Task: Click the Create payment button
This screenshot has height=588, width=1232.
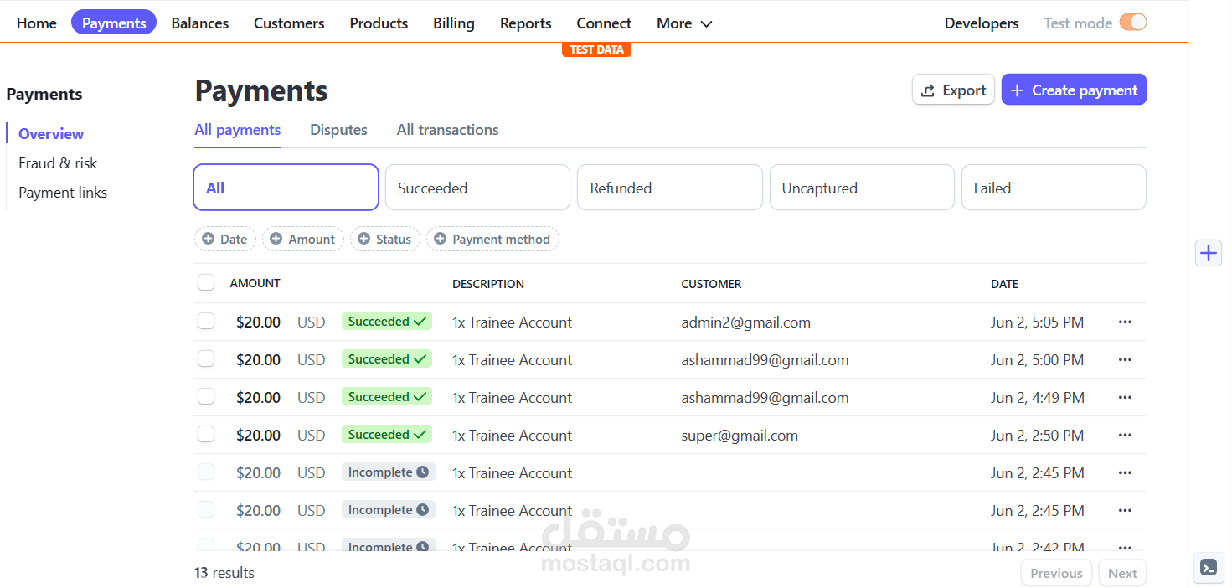Action: tap(1074, 90)
